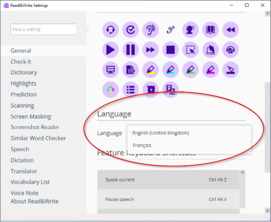The width and height of the screenshot is (271, 222).
Task: Click the Find a setting search box
Action: point(43,29)
